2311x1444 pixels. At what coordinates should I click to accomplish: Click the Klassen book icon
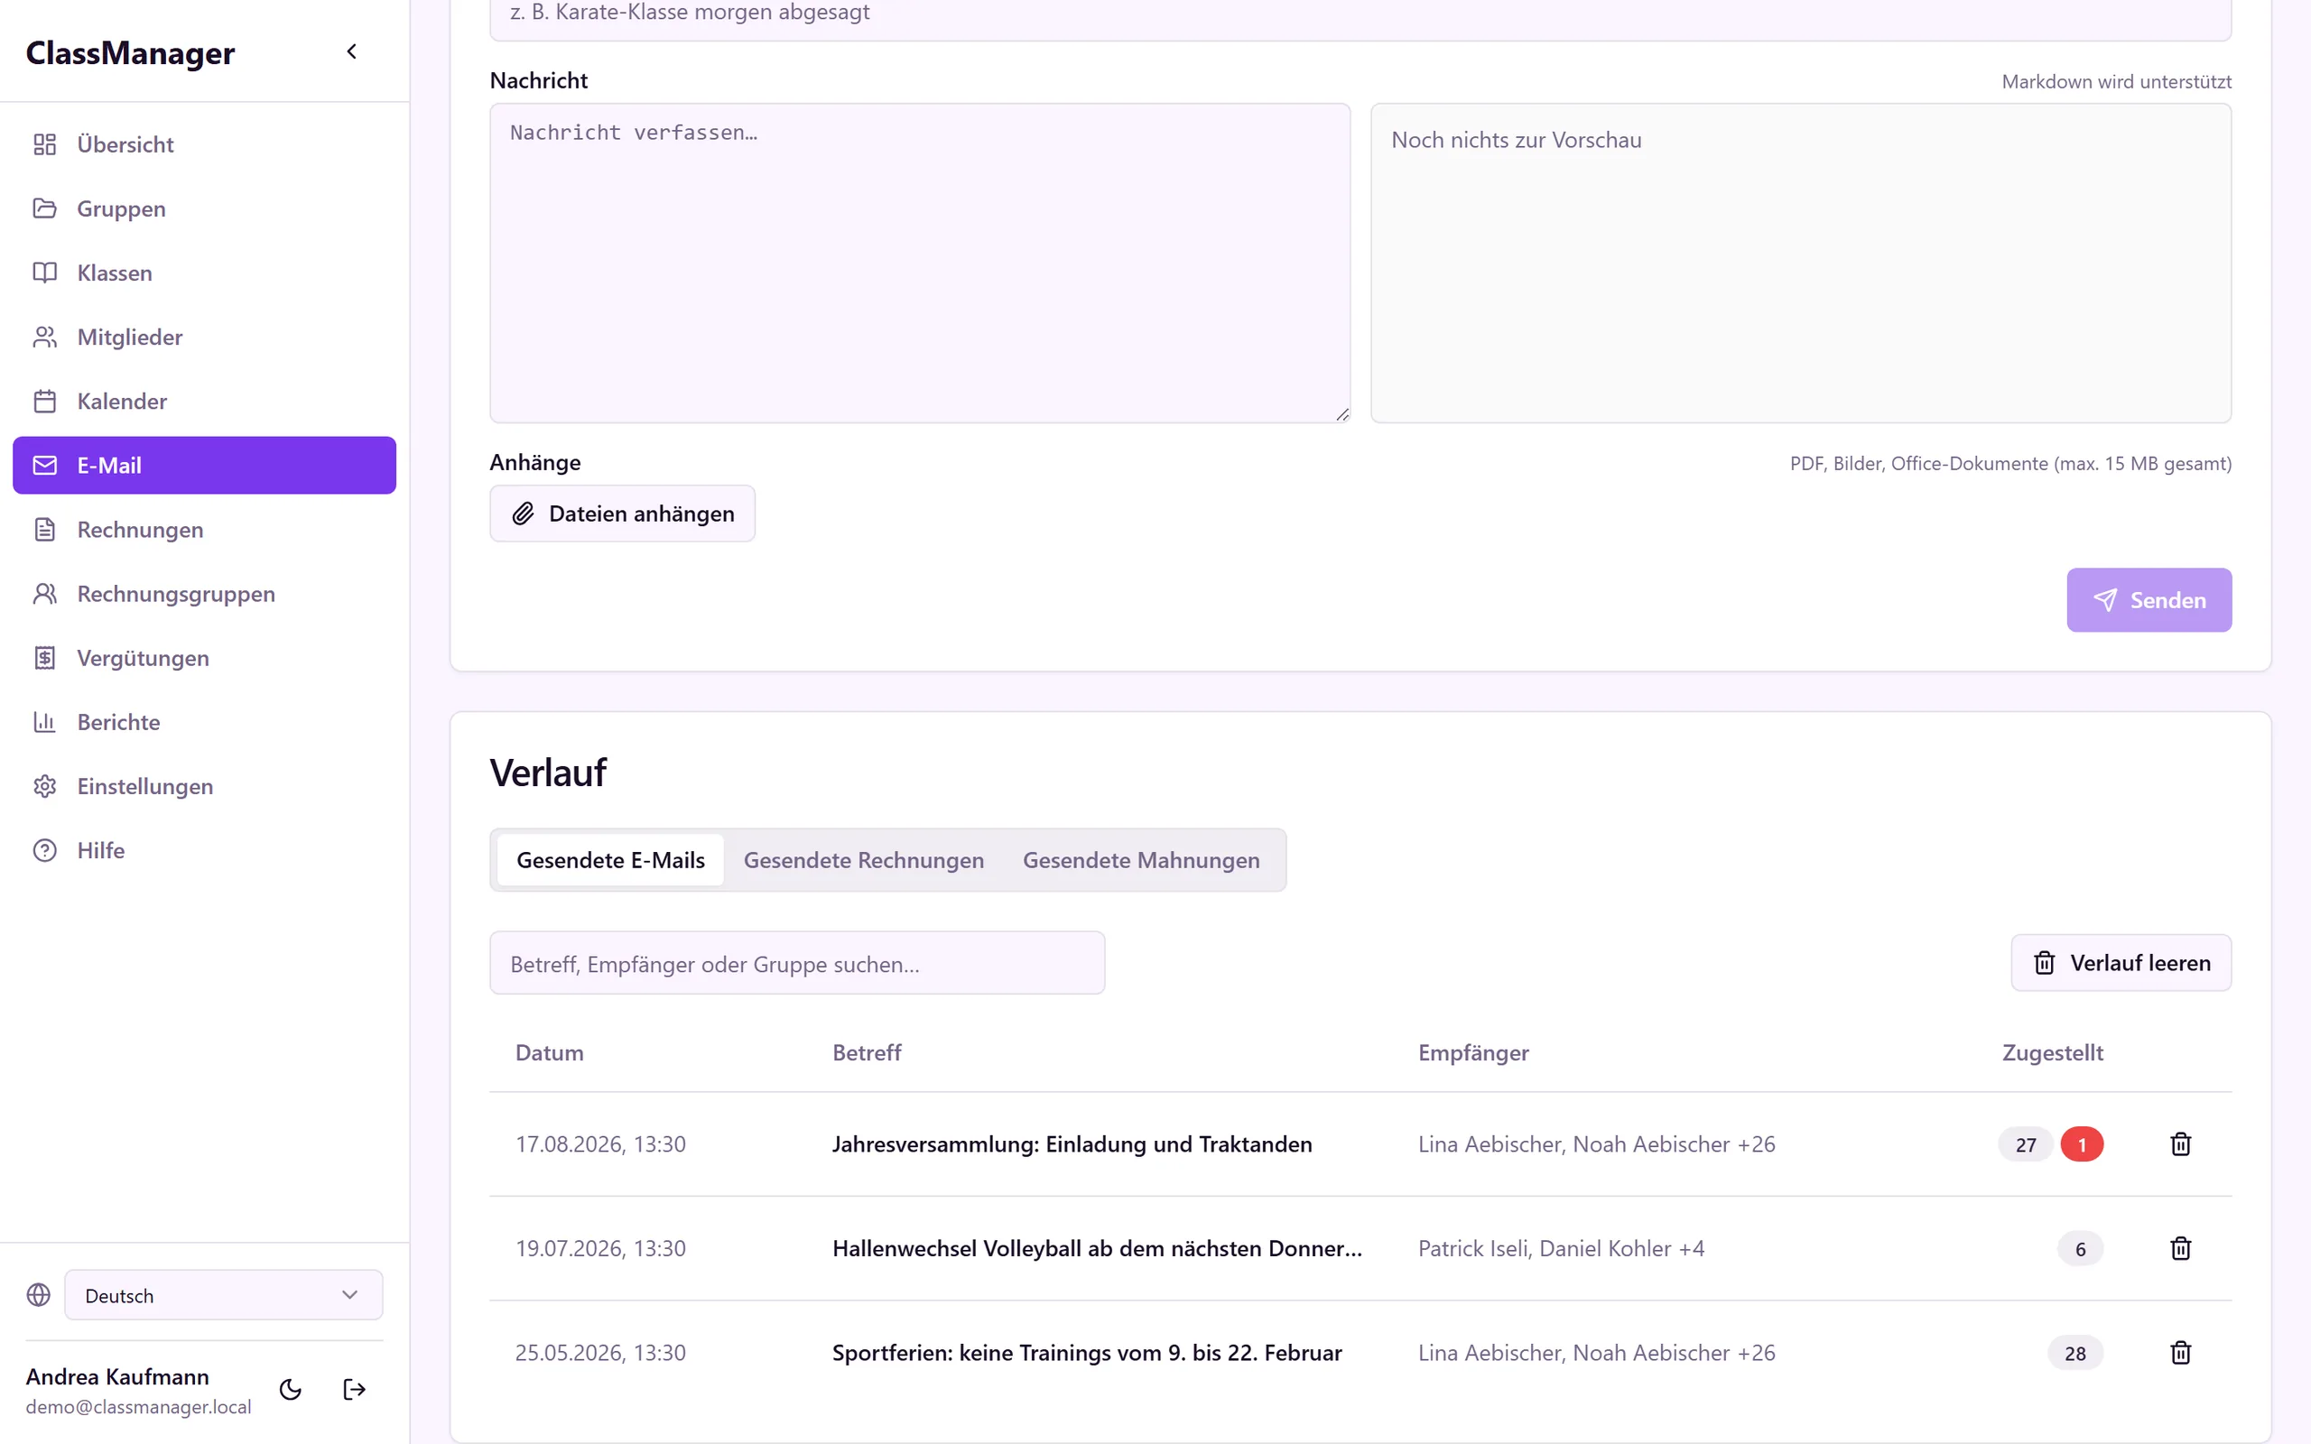[45, 273]
